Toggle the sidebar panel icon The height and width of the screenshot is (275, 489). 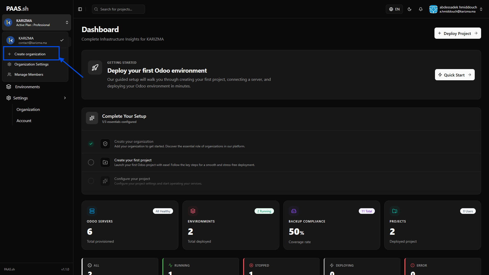click(80, 9)
